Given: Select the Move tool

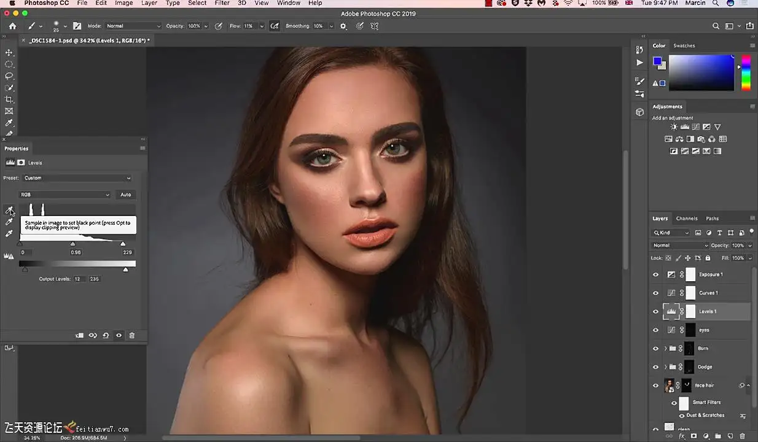Looking at the screenshot, I should 9,53.
